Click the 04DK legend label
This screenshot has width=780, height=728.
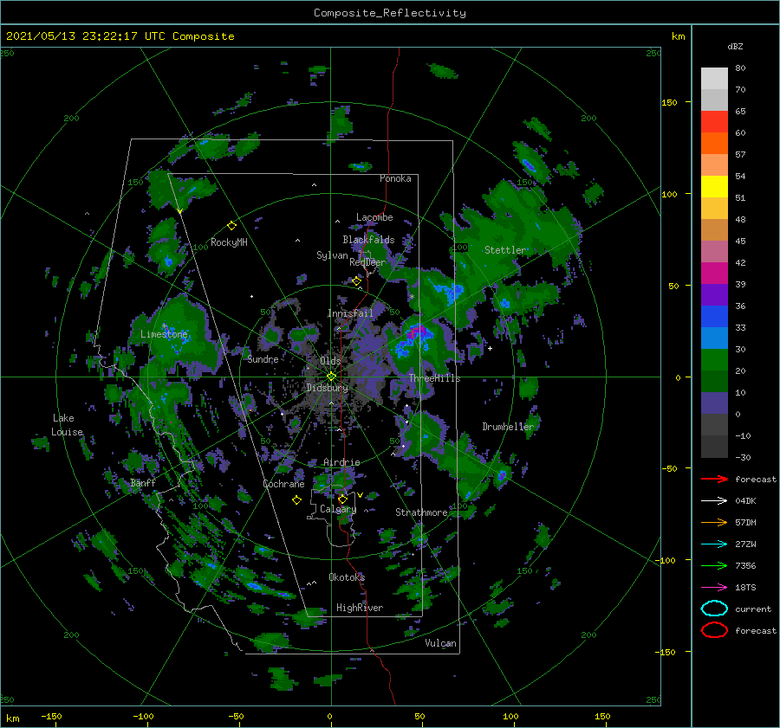[745, 501]
